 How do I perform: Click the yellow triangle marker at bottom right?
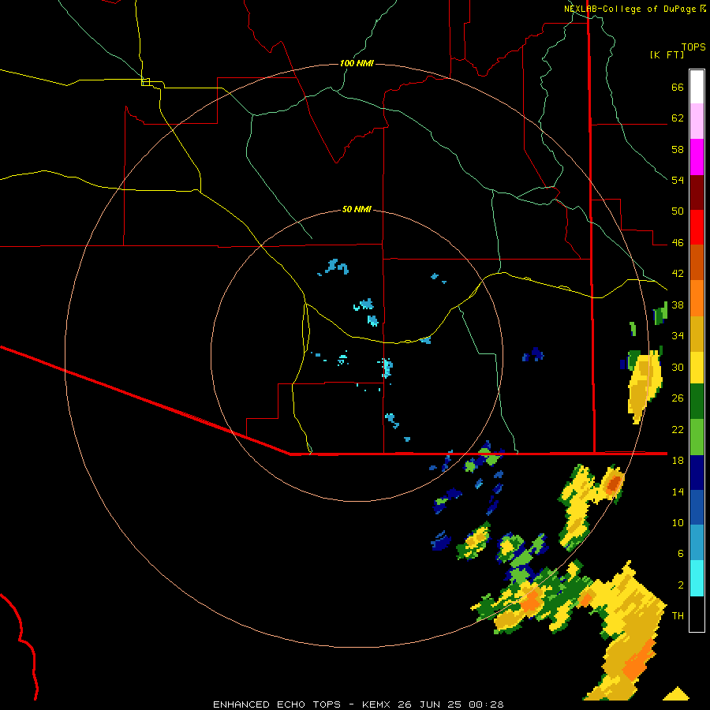[x=676, y=693]
